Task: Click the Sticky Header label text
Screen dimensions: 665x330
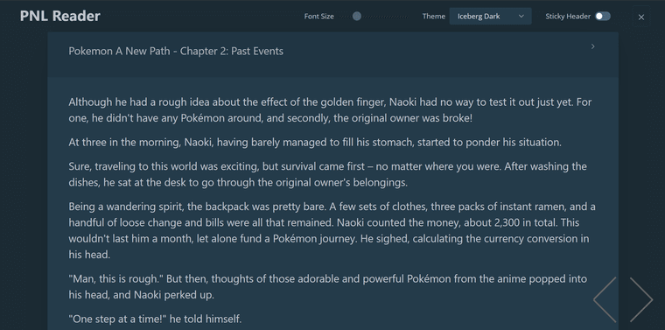Action: pos(568,16)
